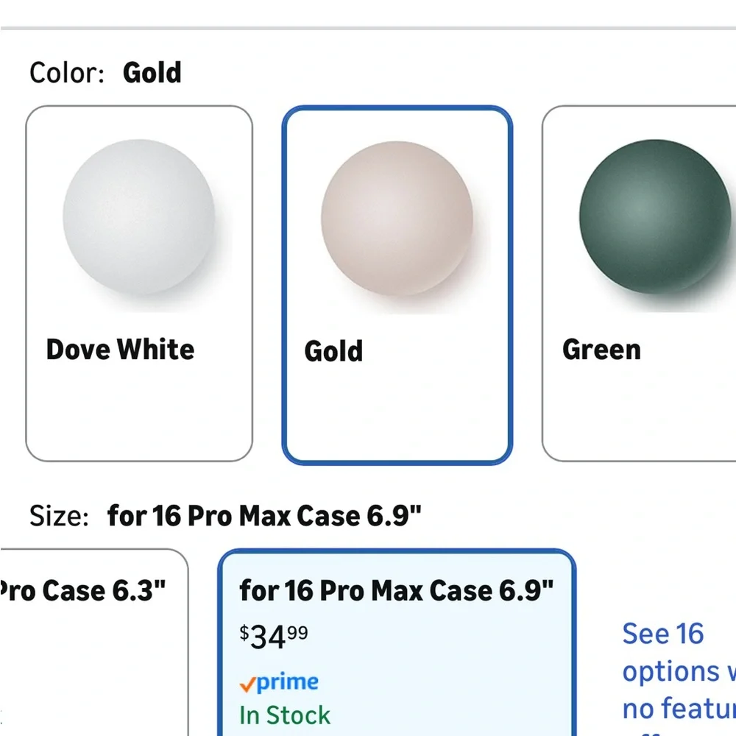The image size is (736, 736).
Task: Pick the Green color sphere swatch
Action: click(x=655, y=217)
